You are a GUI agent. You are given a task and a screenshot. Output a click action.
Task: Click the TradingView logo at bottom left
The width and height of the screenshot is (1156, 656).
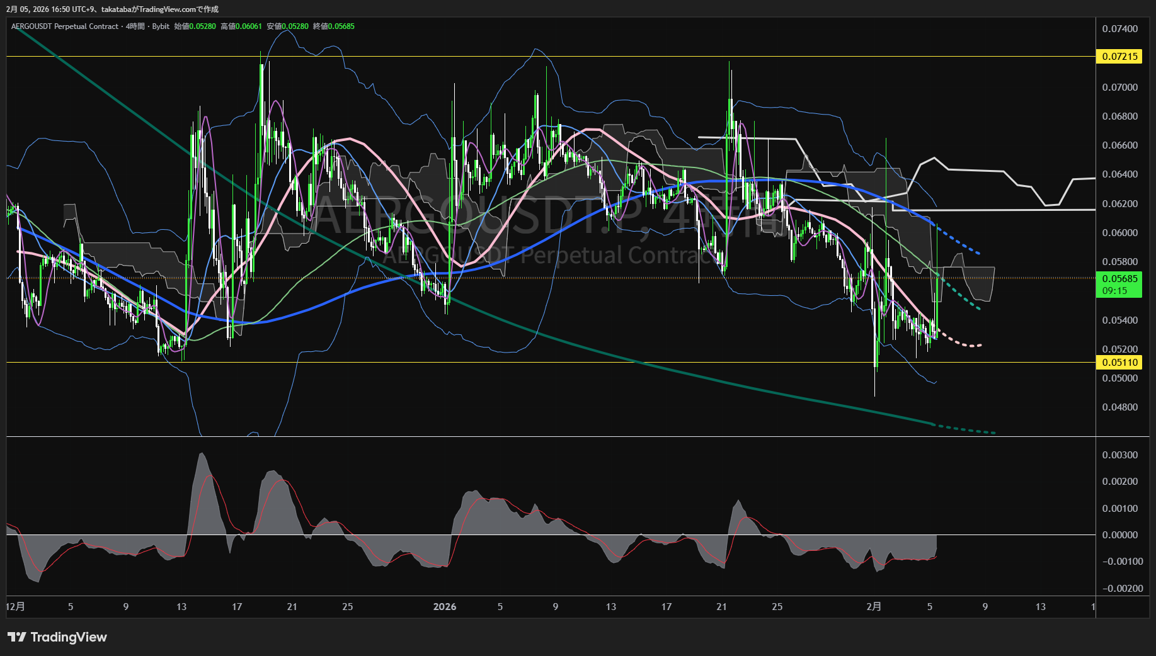57,637
